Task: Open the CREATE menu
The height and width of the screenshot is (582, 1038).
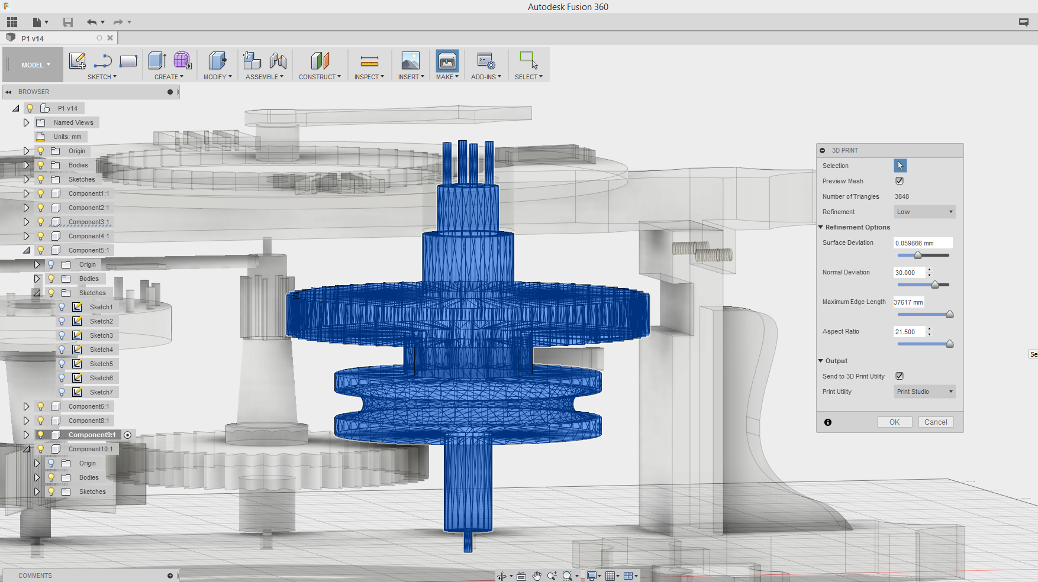Action: pyautogui.click(x=169, y=77)
